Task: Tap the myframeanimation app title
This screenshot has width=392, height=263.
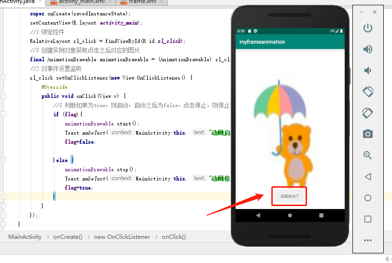Action: pos(262,42)
